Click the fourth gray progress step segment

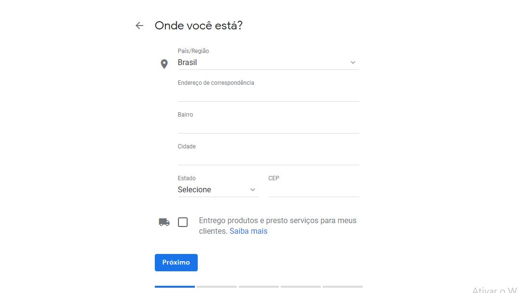(300, 287)
